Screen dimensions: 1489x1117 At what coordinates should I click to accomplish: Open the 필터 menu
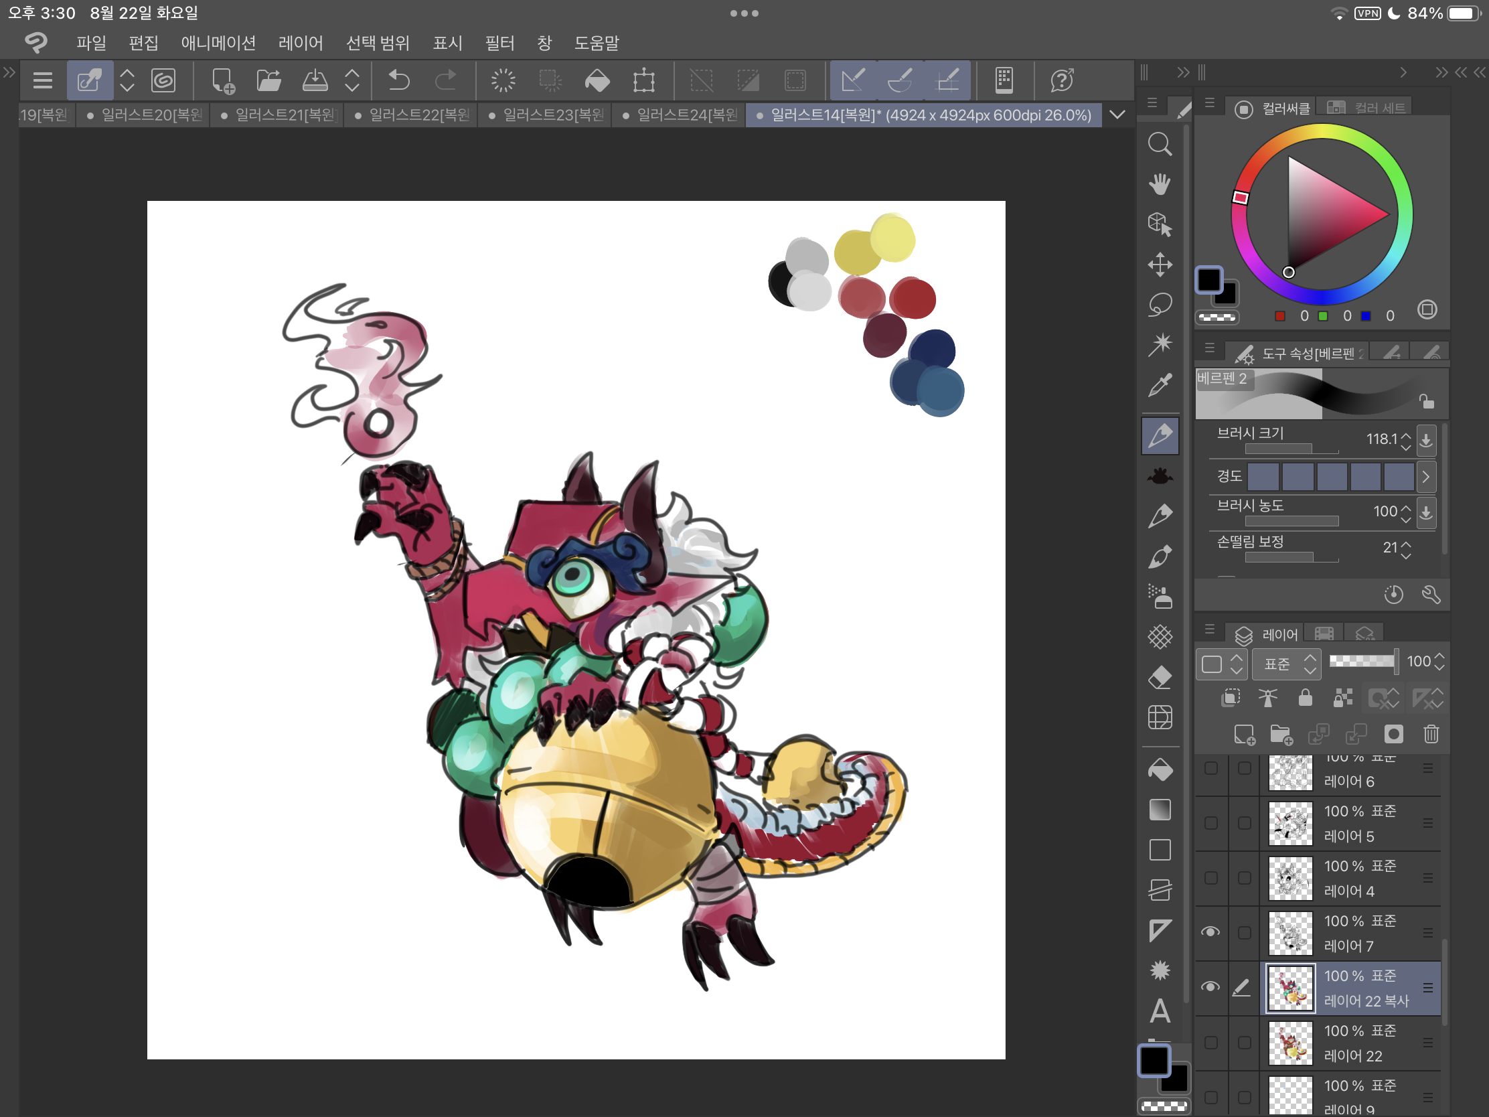pyautogui.click(x=499, y=43)
